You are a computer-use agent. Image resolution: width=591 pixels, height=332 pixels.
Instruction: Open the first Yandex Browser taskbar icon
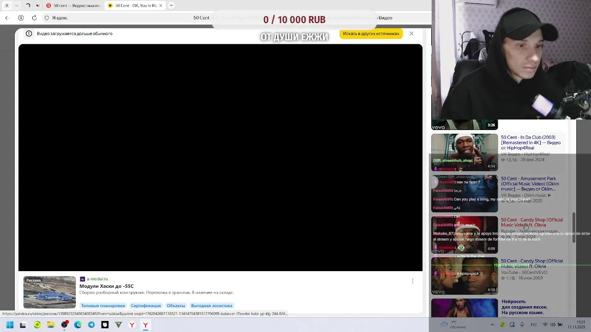tap(132, 325)
